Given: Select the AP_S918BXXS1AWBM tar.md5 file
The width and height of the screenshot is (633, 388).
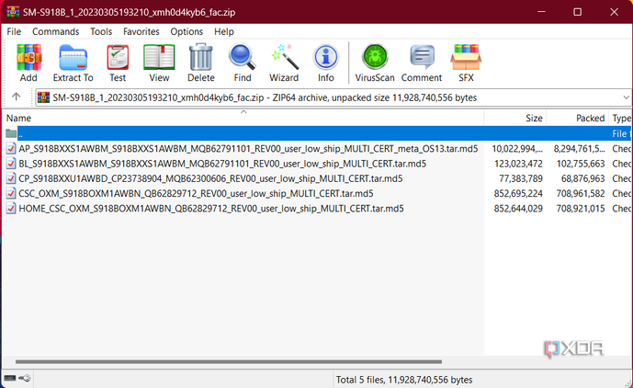Looking at the screenshot, I should [x=248, y=149].
